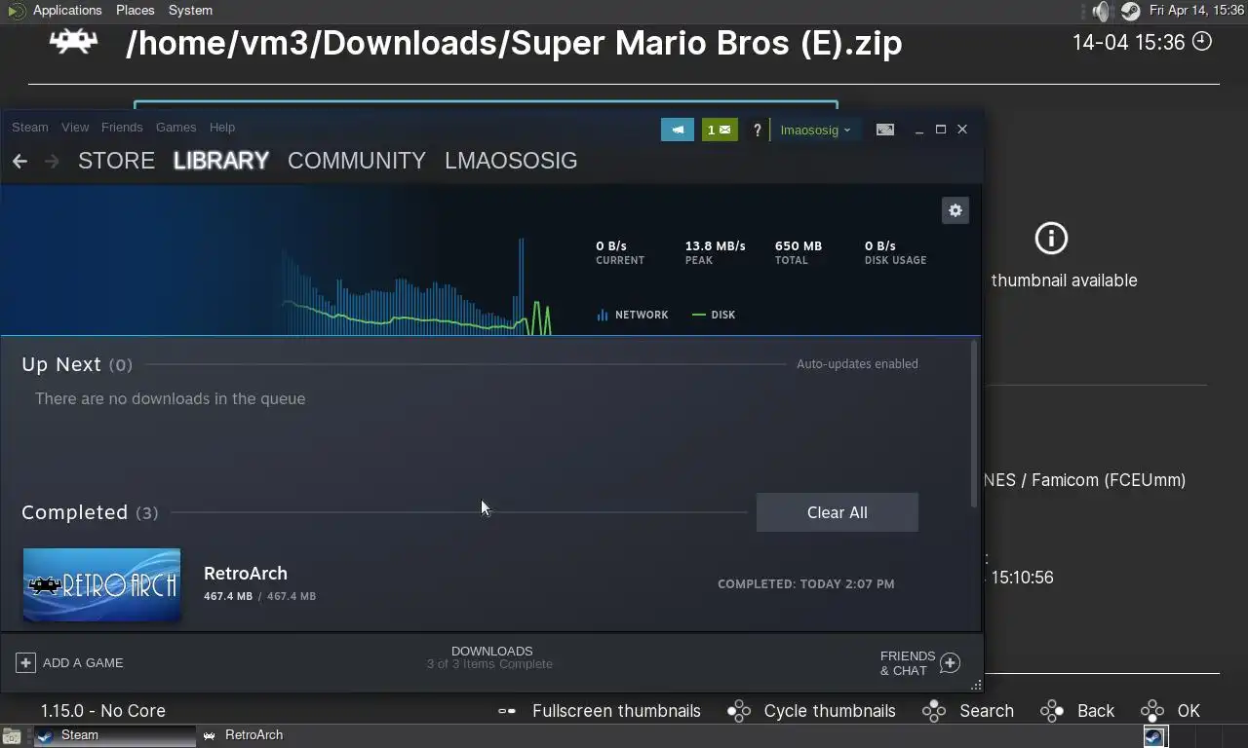Click Fullscreen thumbnails in RetroArch
Screen dimensions: 1248x748
[x=599, y=711]
